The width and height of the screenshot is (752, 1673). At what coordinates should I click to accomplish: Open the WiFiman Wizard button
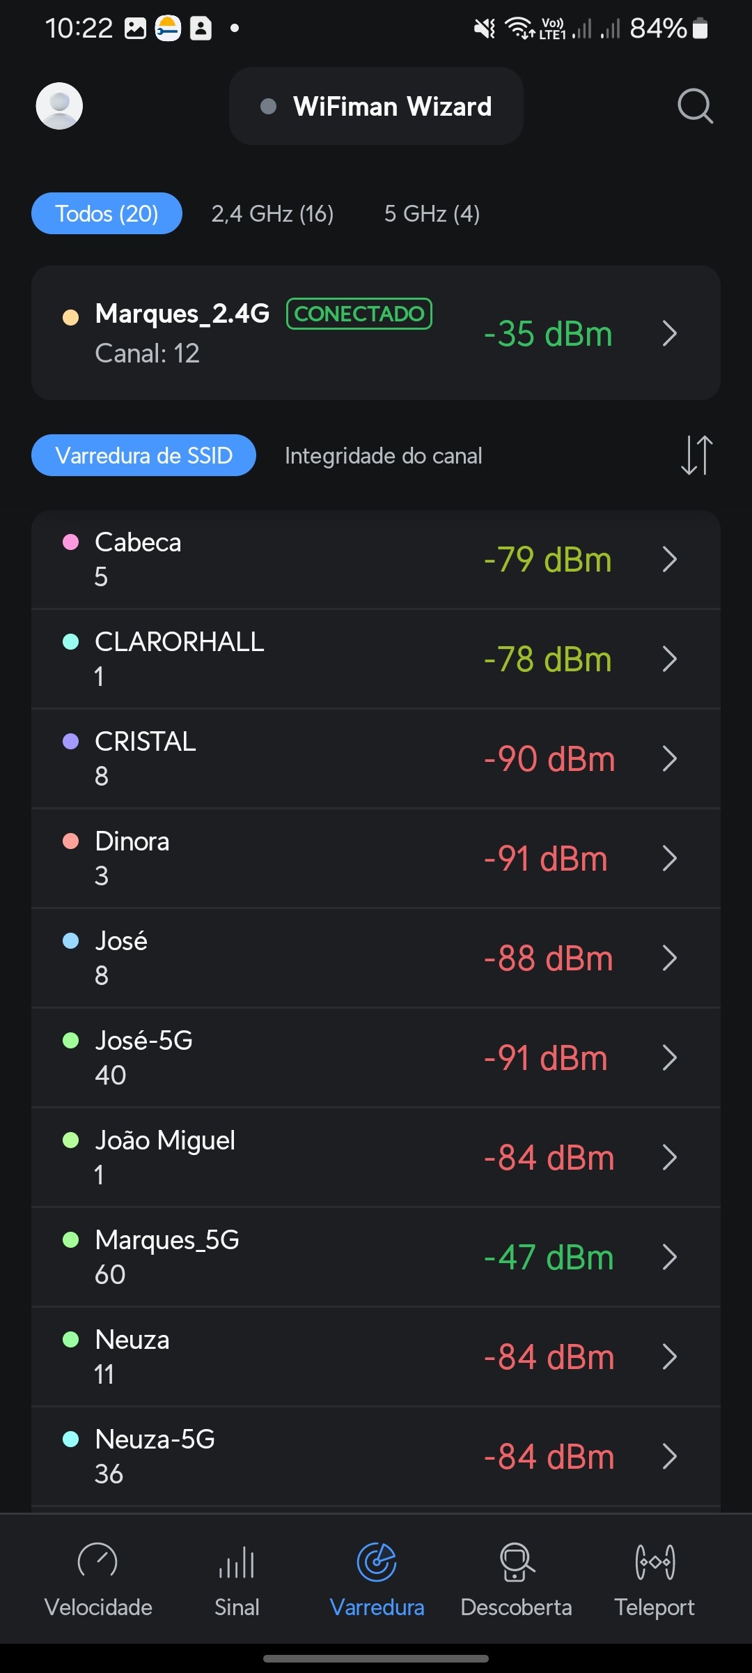376,106
